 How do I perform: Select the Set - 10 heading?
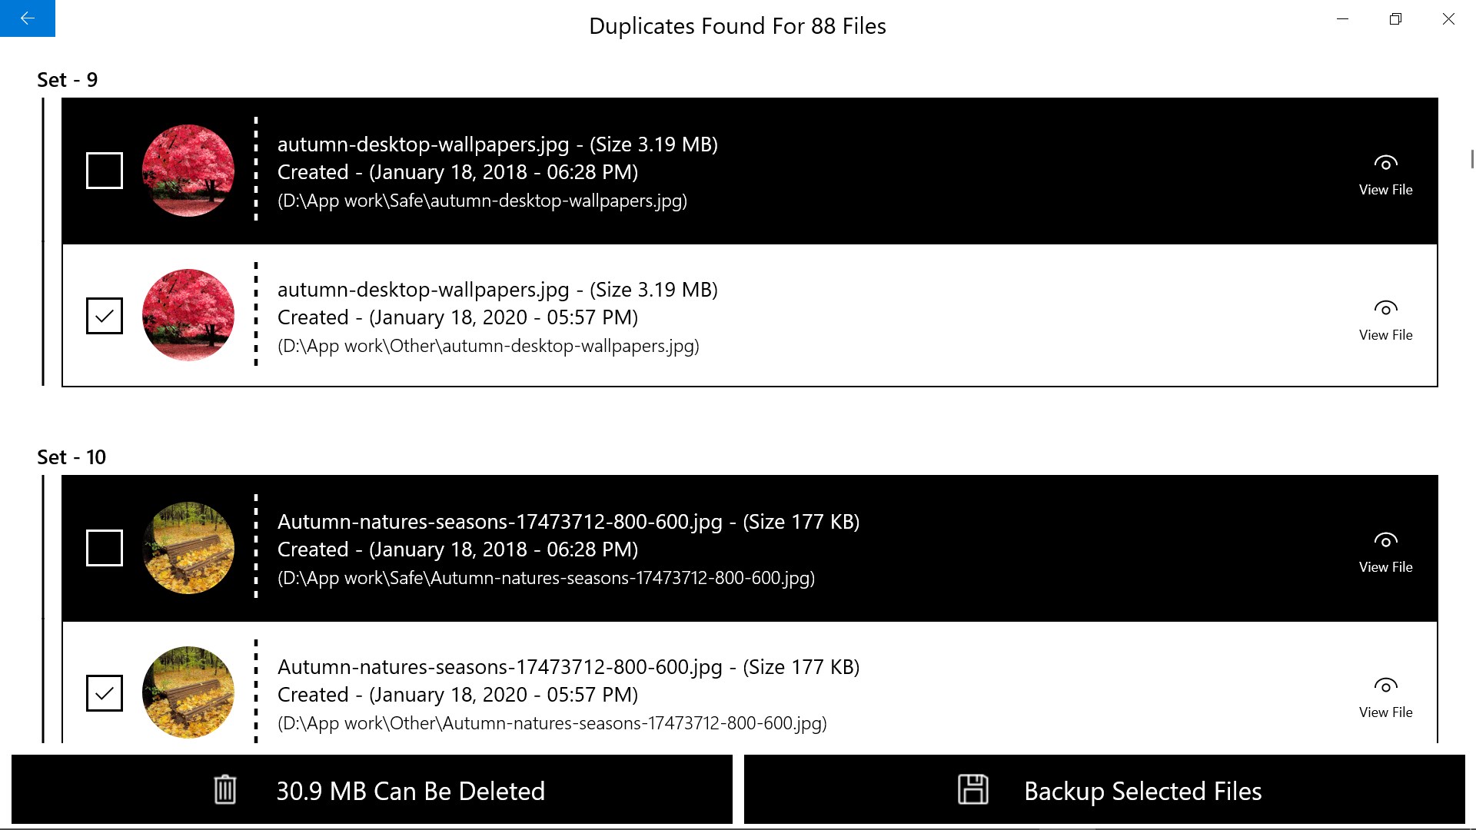(71, 456)
